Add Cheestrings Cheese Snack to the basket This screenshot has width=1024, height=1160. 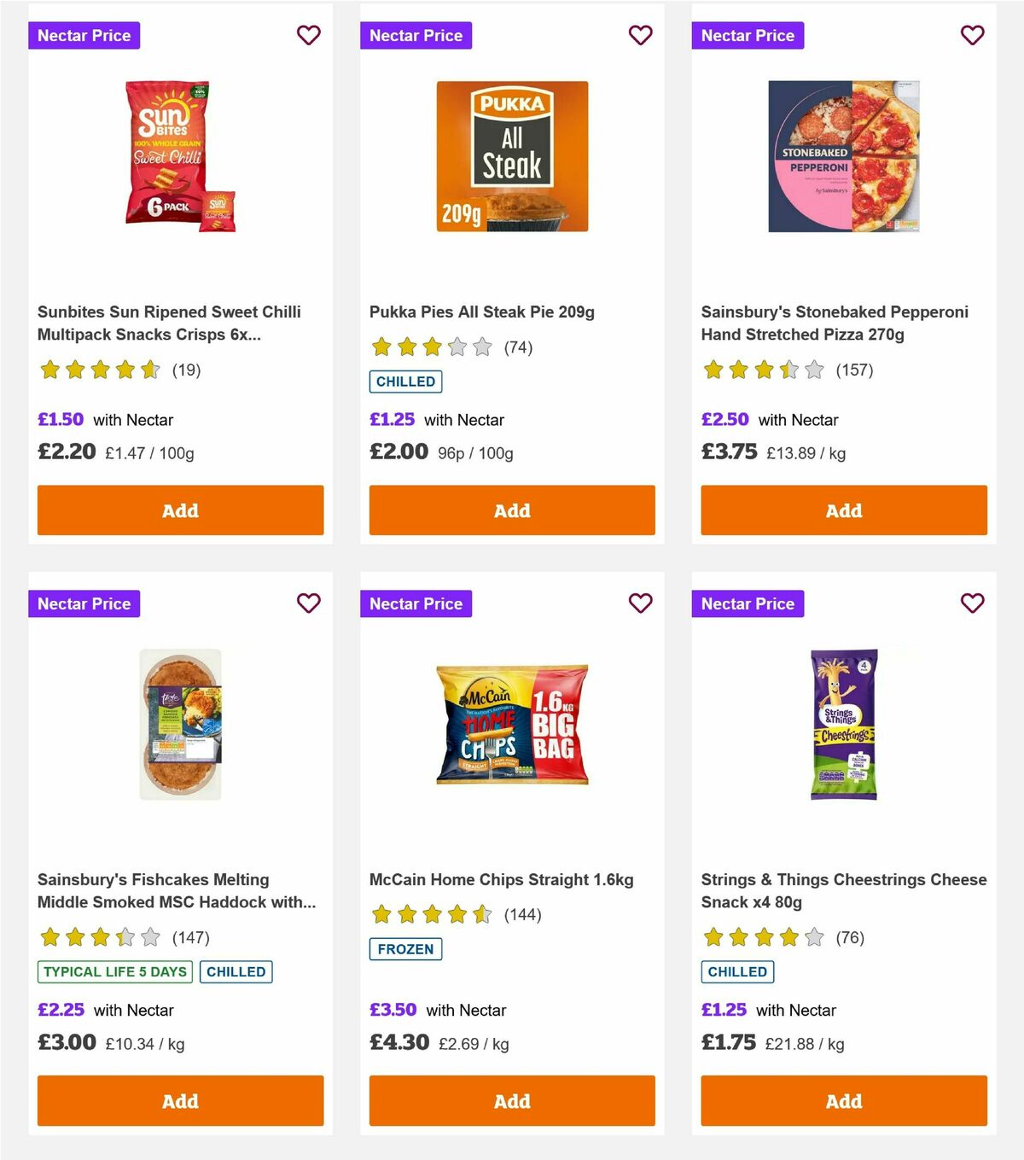pos(843,1100)
